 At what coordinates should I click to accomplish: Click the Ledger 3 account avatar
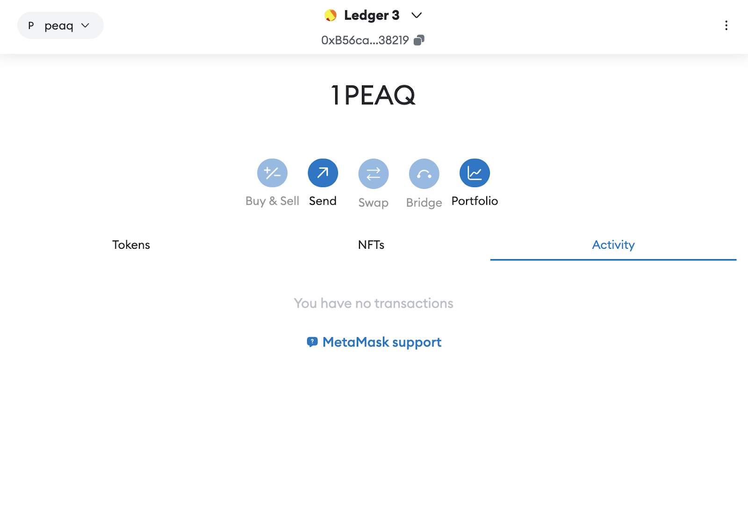point(330,14)
